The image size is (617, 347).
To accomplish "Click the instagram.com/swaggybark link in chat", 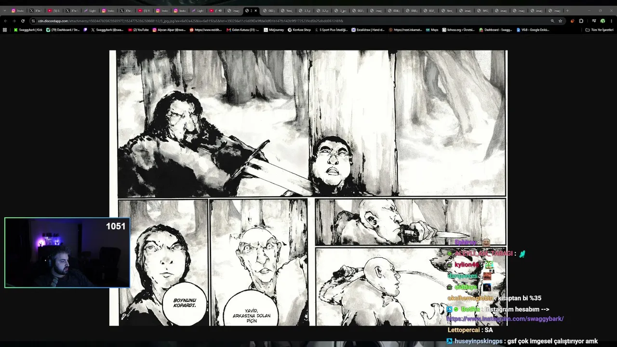I will pos(505,319).
